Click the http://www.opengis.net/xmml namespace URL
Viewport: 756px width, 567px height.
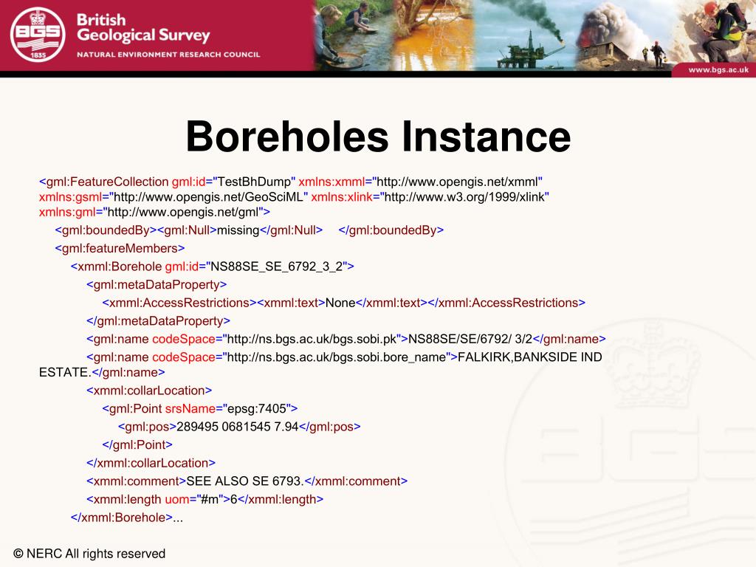click(457, 182)
